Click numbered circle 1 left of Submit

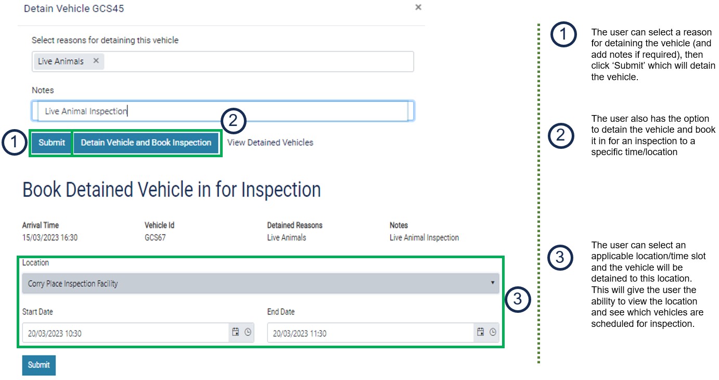15,143
